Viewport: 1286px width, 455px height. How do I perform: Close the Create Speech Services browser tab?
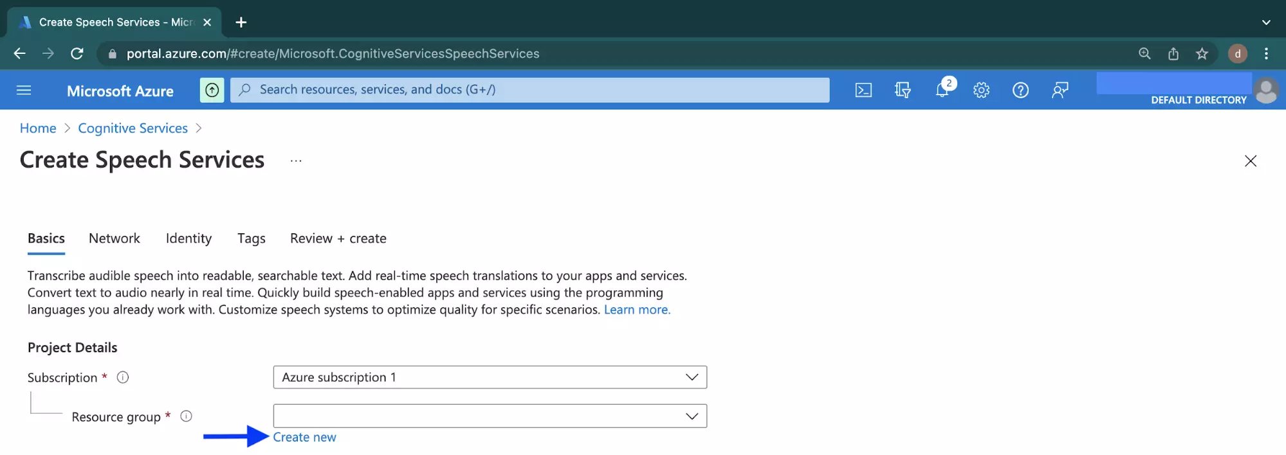pyautogui.click(x=207, y=22)
